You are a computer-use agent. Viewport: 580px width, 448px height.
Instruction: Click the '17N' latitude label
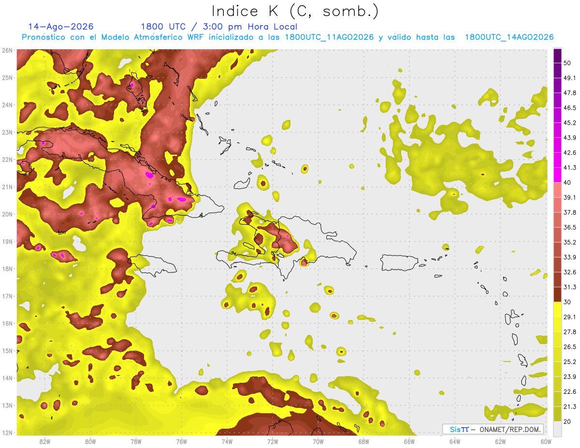point(7,296)
